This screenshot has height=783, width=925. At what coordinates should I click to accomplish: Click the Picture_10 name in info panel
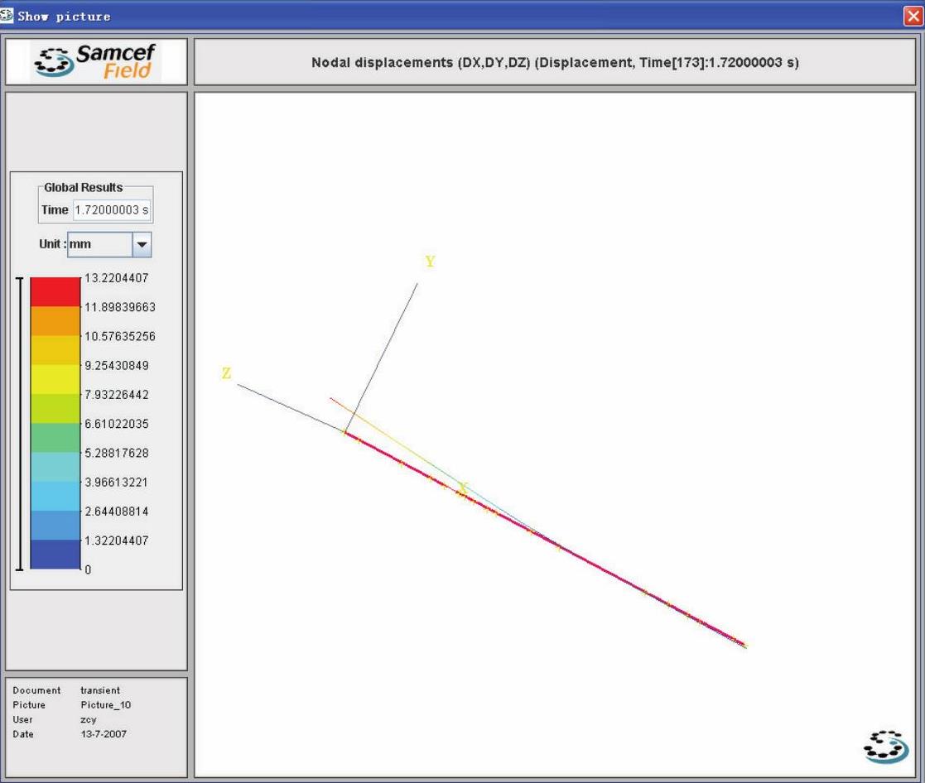106,705
